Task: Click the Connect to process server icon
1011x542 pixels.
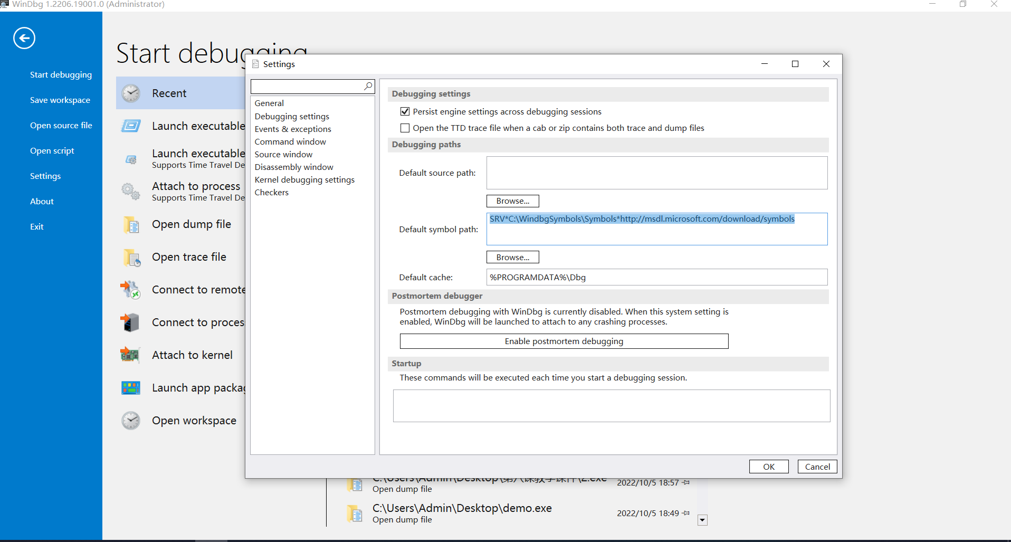Action: coord(131,322)
